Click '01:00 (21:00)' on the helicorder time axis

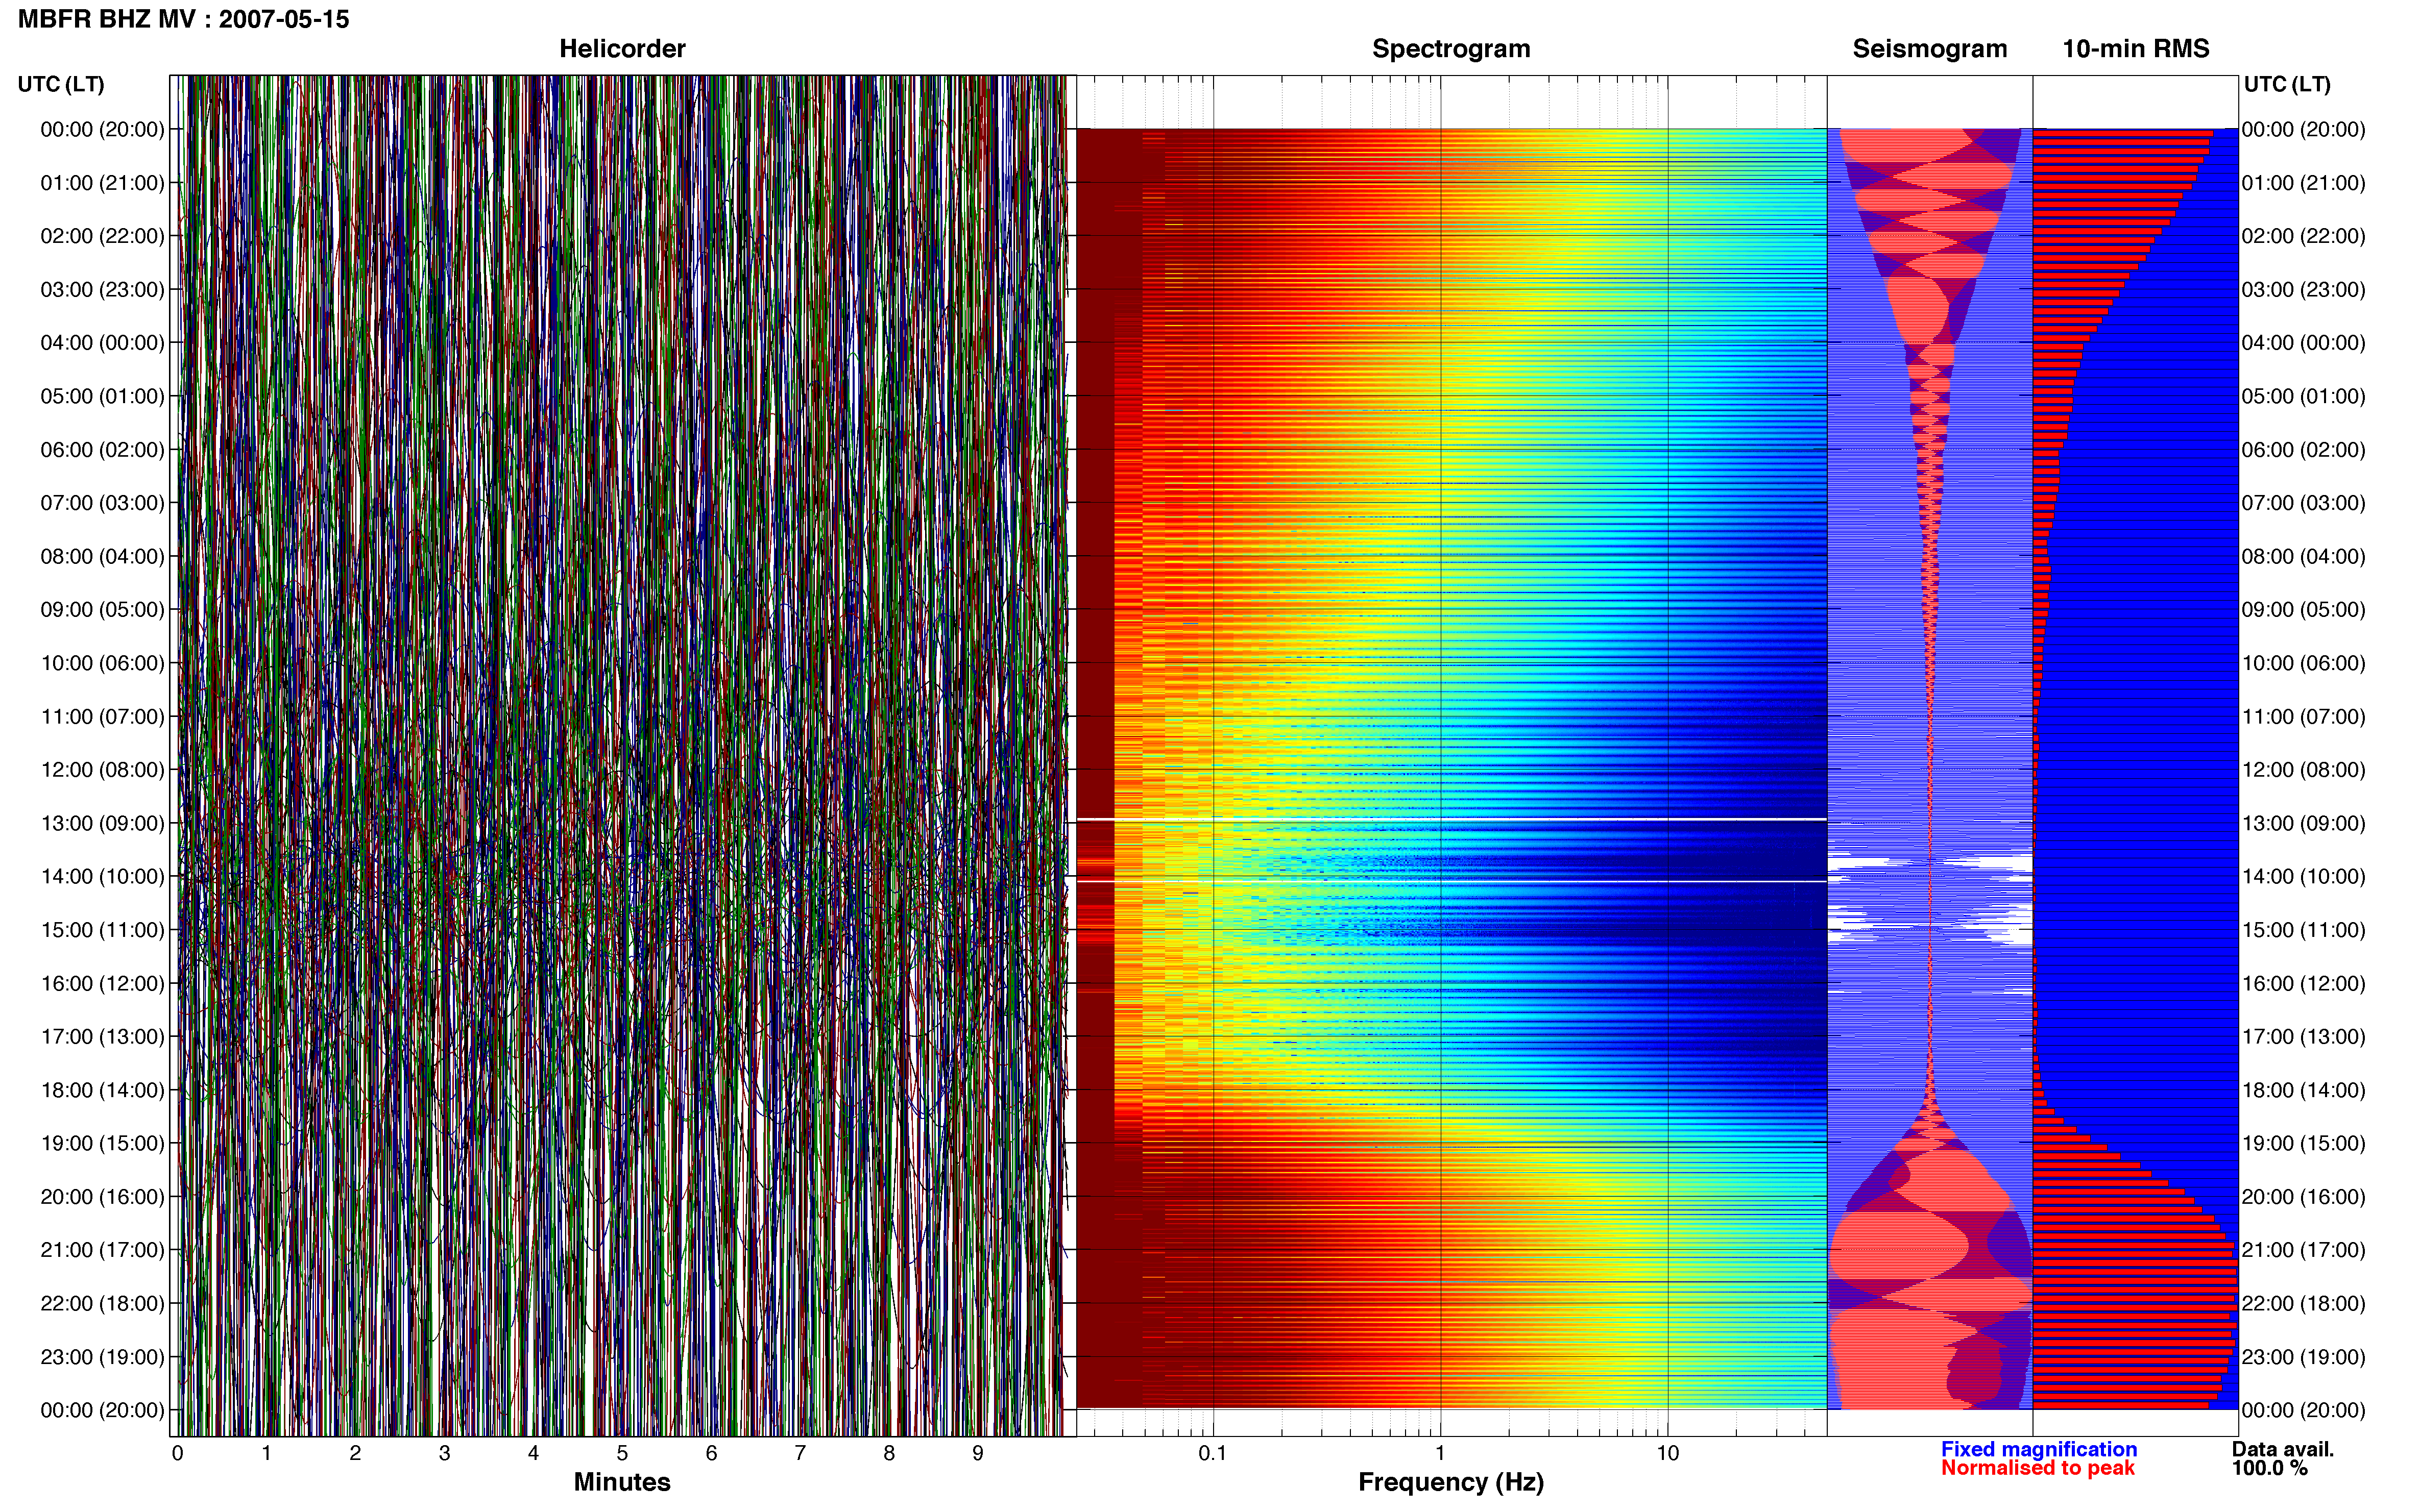tap(102, 183)
